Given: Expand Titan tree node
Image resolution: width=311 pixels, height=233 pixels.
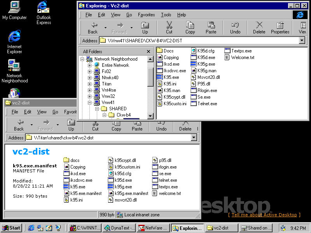Looking at the screenshot, I should [x=89, y=84].
